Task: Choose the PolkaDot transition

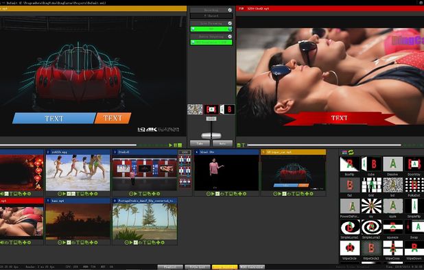Action: (x=414, y=185)
